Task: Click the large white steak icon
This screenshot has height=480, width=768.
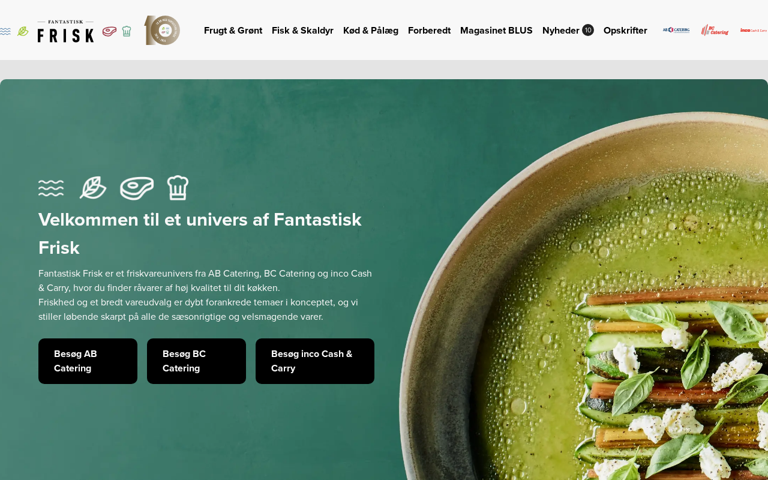Action: click(x=137, y=188)
